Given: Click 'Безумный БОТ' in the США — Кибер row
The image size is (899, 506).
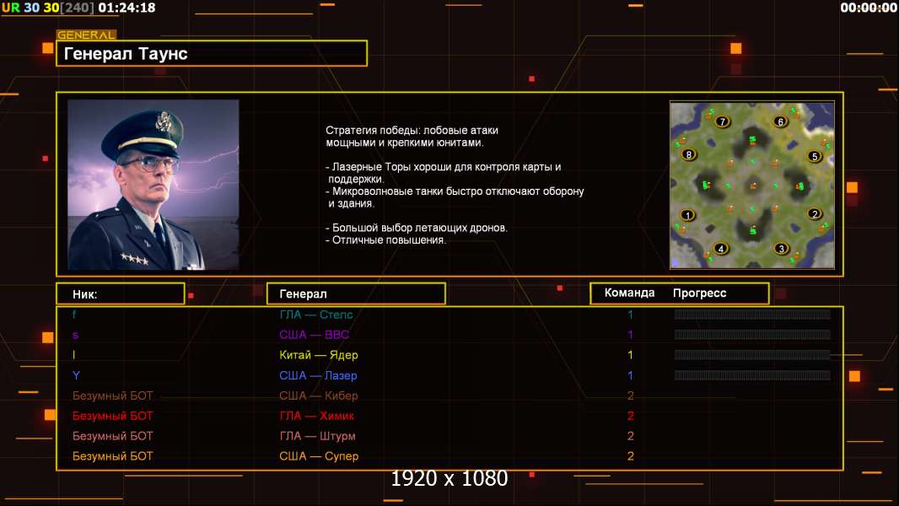Looking at the screenshot, I should 113,396.
